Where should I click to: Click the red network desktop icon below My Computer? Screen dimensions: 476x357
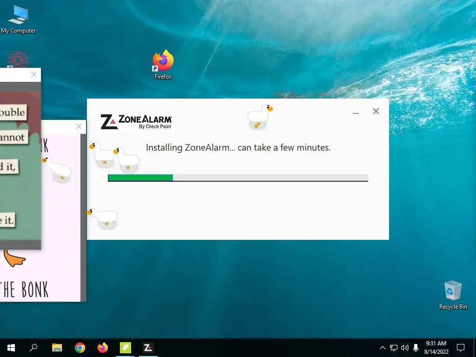[18, 59]
